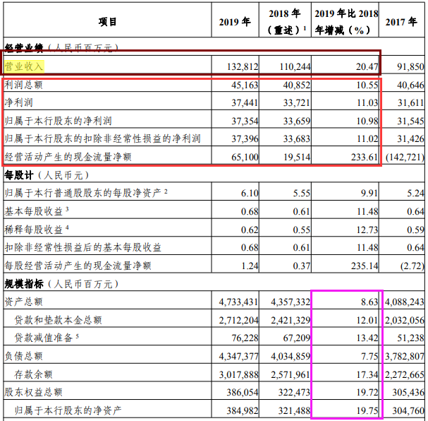Viewport: 428px width, 421px height.
Task: Click the 项目 header cell
Action: (108, 22)
